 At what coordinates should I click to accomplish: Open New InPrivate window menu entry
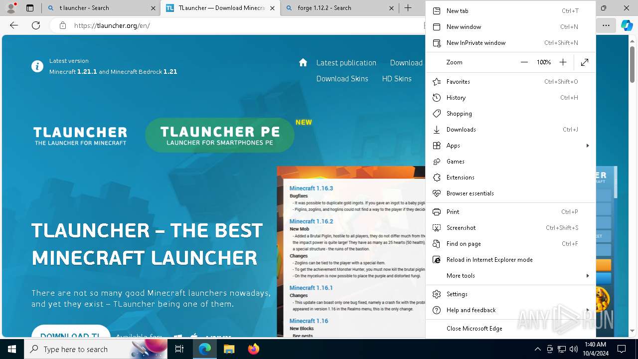point(510,43)
